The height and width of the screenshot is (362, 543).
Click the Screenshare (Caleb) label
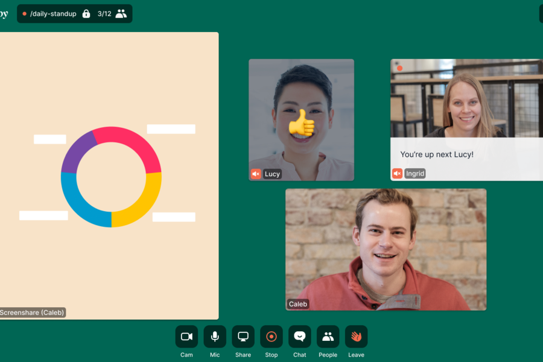(x=32, y=313)
